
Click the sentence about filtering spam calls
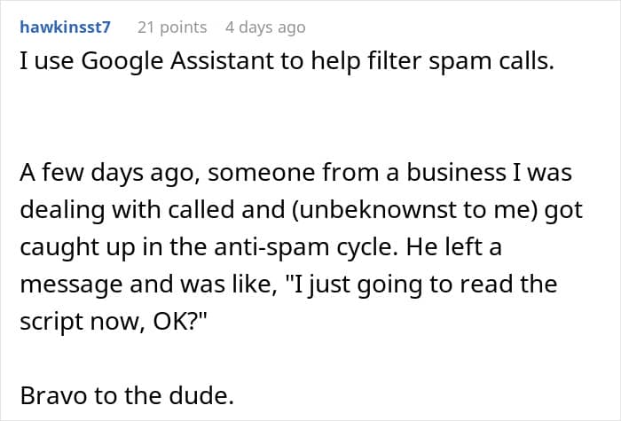click(287, 62)
